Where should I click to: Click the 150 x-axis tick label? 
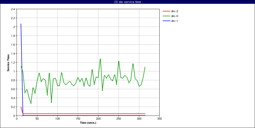[x=78, y=118]
